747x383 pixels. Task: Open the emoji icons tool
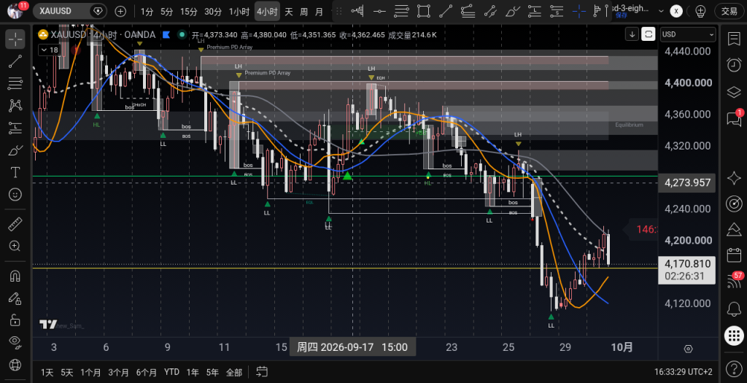pyautogui.click(x=15, y=194)
